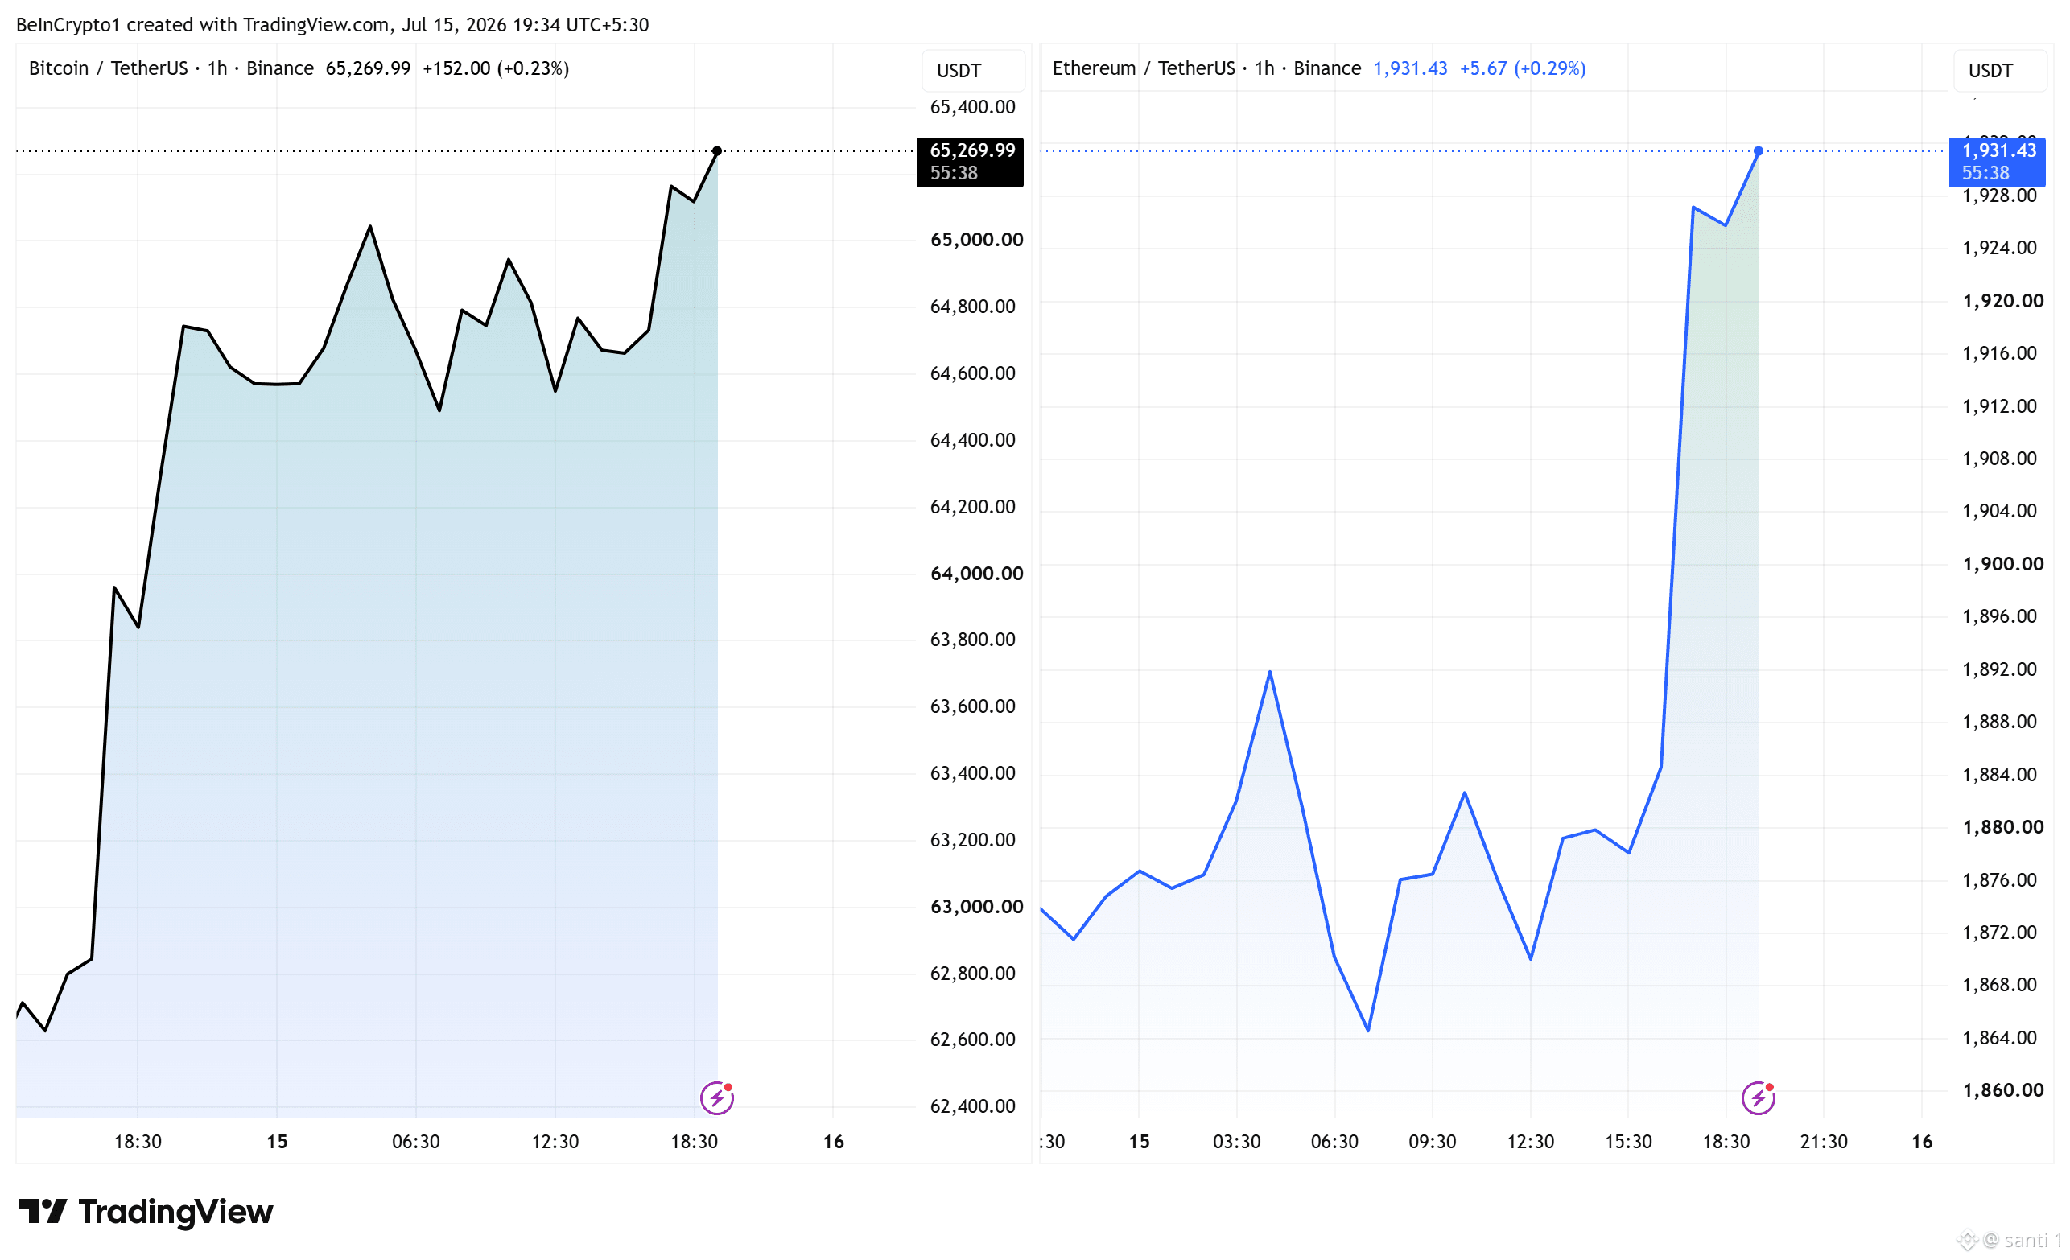The height and width of the screenshot is (1260, 2070).
Task: Click the "+152.00 (+0.23%)" change in the Bitcoin header
Action: pyautogui.click(x=496, y=68)
